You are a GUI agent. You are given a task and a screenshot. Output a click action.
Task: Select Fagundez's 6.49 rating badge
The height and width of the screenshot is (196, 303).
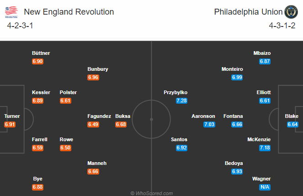click(93, 124)
